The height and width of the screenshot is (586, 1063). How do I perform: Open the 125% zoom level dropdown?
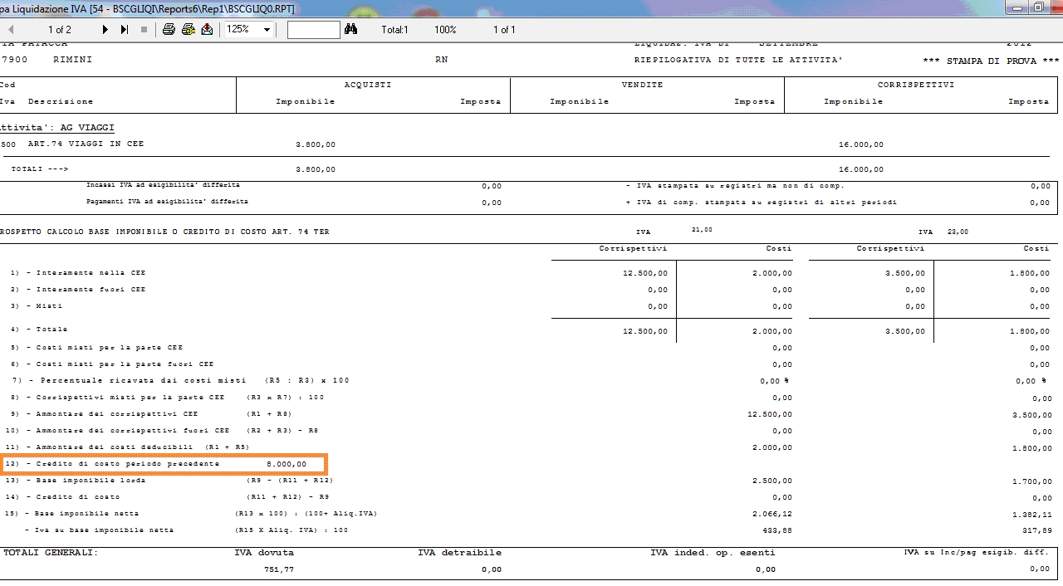[267, 30]
